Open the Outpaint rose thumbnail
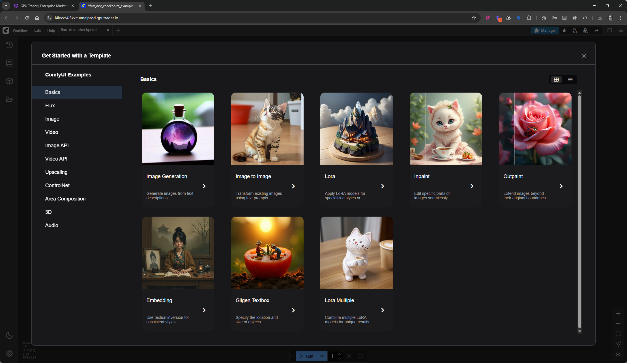Image resolution: width=627 pixels, height=363 pixels. click(x=535, y=129)
